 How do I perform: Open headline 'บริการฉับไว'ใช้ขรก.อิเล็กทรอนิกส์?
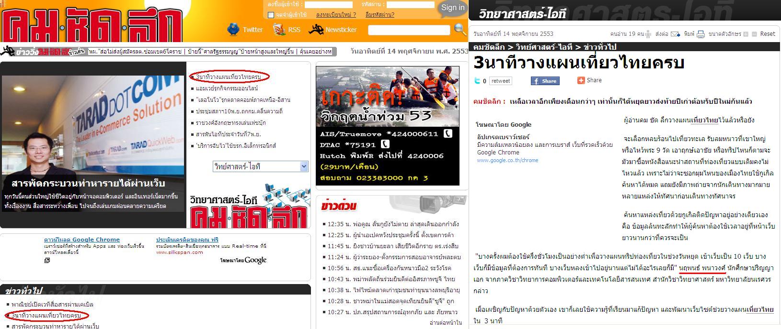pyautogui.click(x=236, y=146)
